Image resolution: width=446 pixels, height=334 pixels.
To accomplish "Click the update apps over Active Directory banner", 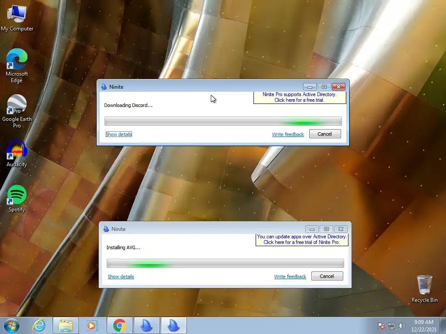I will coord(302,240).
